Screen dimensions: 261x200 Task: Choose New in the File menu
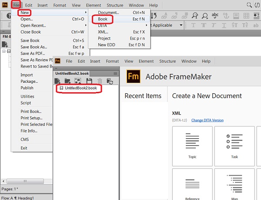pyautogui.click(x=25, y=13)
